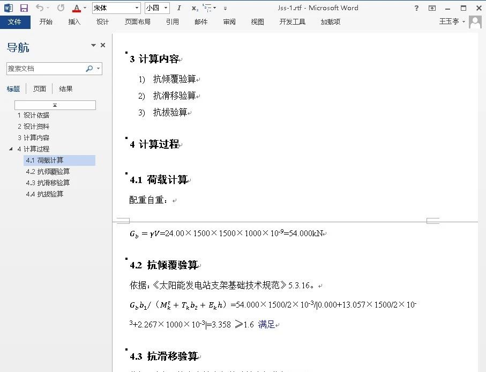This screenshot has width=486, height=372.
Task: Open the 文件 menu
Action: pyautogui.click(x=14, y=22)
